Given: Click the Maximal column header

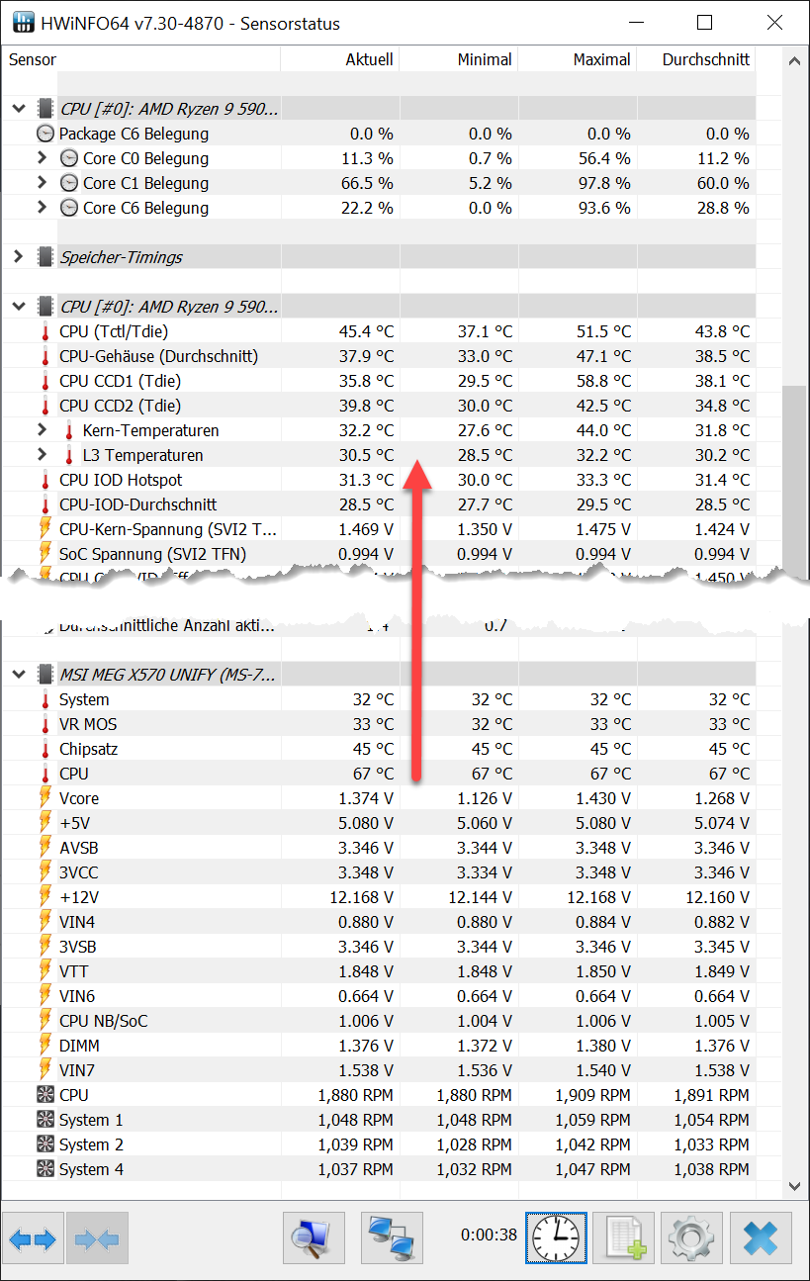Looking at the screenshot, I should click(578, 59).
